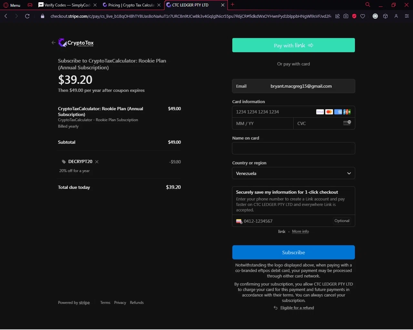
Task: Click the Billed yearly text
Action: click(x=68, y=126)
